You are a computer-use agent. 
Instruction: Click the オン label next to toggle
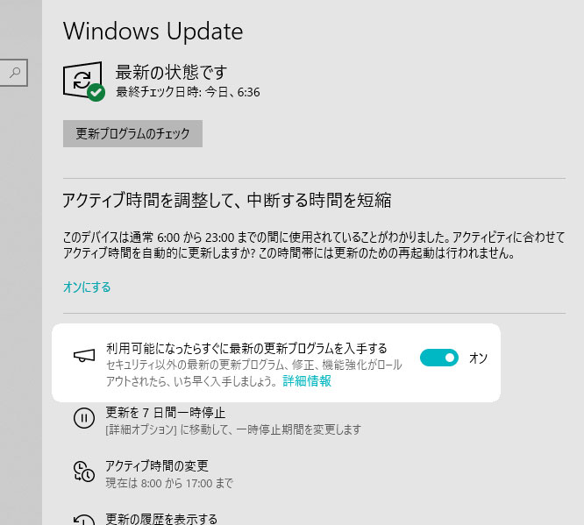coord(478,358)
